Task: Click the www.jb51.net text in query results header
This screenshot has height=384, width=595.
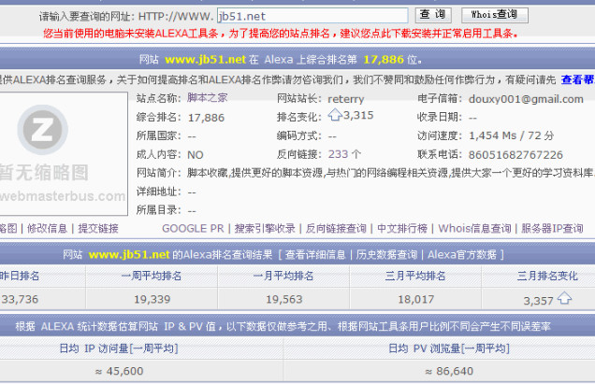Action: tap(129, 254)
